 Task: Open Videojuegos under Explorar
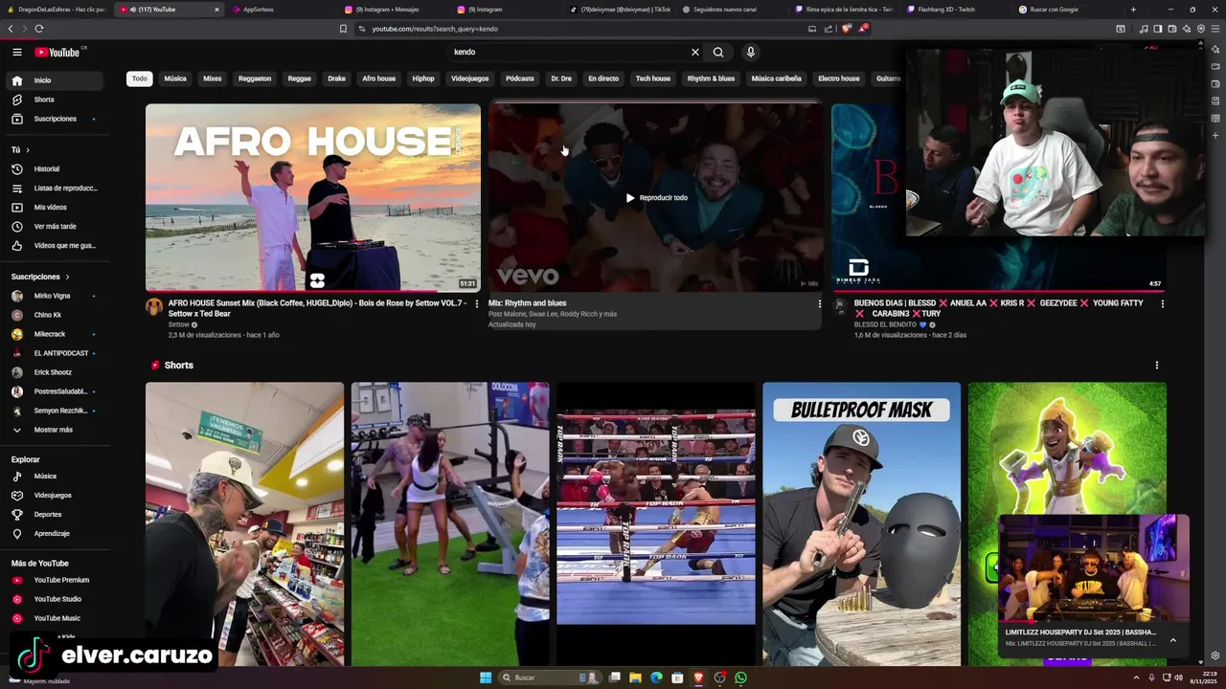pos(55,495)
